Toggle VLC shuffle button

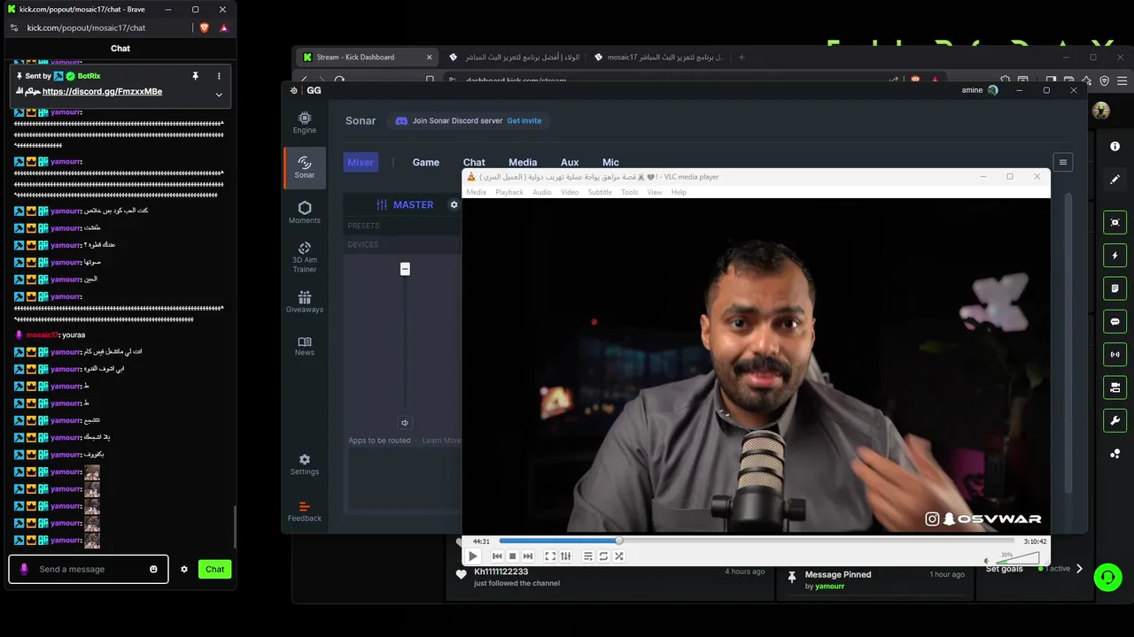click(x=619, y=556)
